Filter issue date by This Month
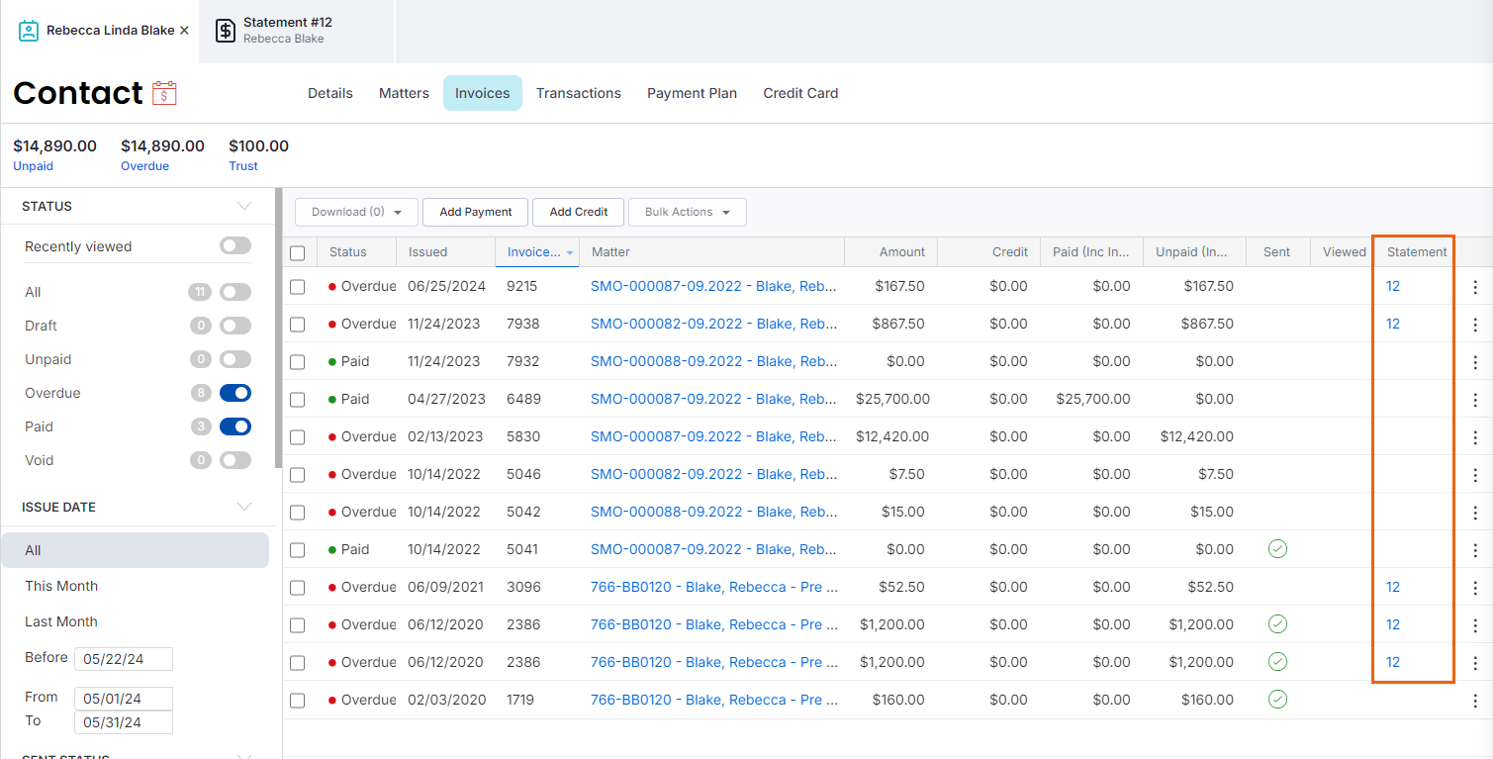The width and height of the screenshot is (1493, 759). tap(61, 586)
